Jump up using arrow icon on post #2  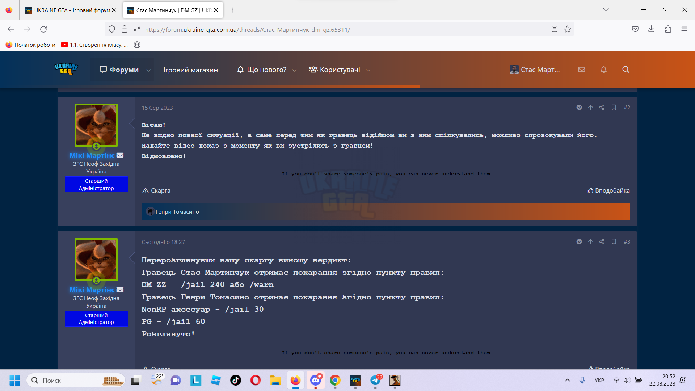[590, 108]
